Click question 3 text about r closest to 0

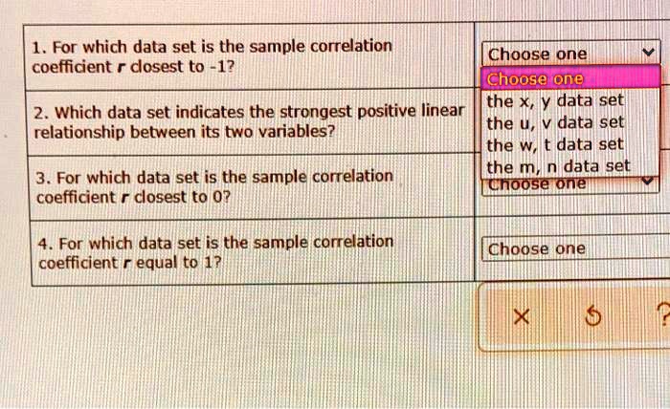pos(212,186)
